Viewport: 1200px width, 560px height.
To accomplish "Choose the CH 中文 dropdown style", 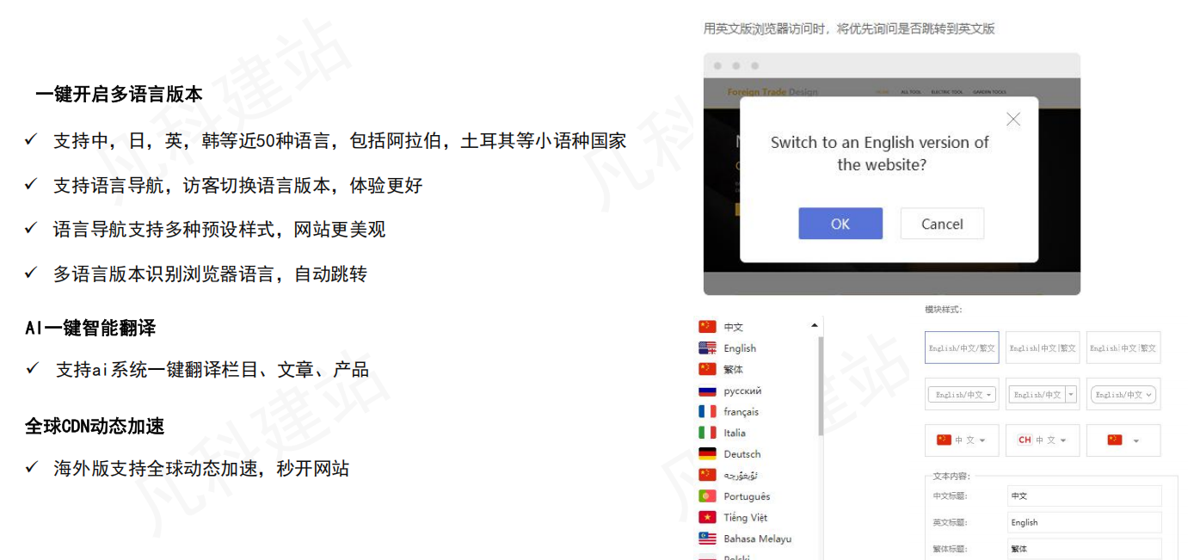I will [1043, 440].
